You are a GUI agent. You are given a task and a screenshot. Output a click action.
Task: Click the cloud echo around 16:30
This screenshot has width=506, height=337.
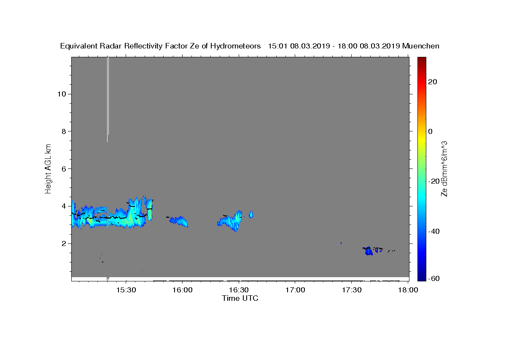pos(230,220)
